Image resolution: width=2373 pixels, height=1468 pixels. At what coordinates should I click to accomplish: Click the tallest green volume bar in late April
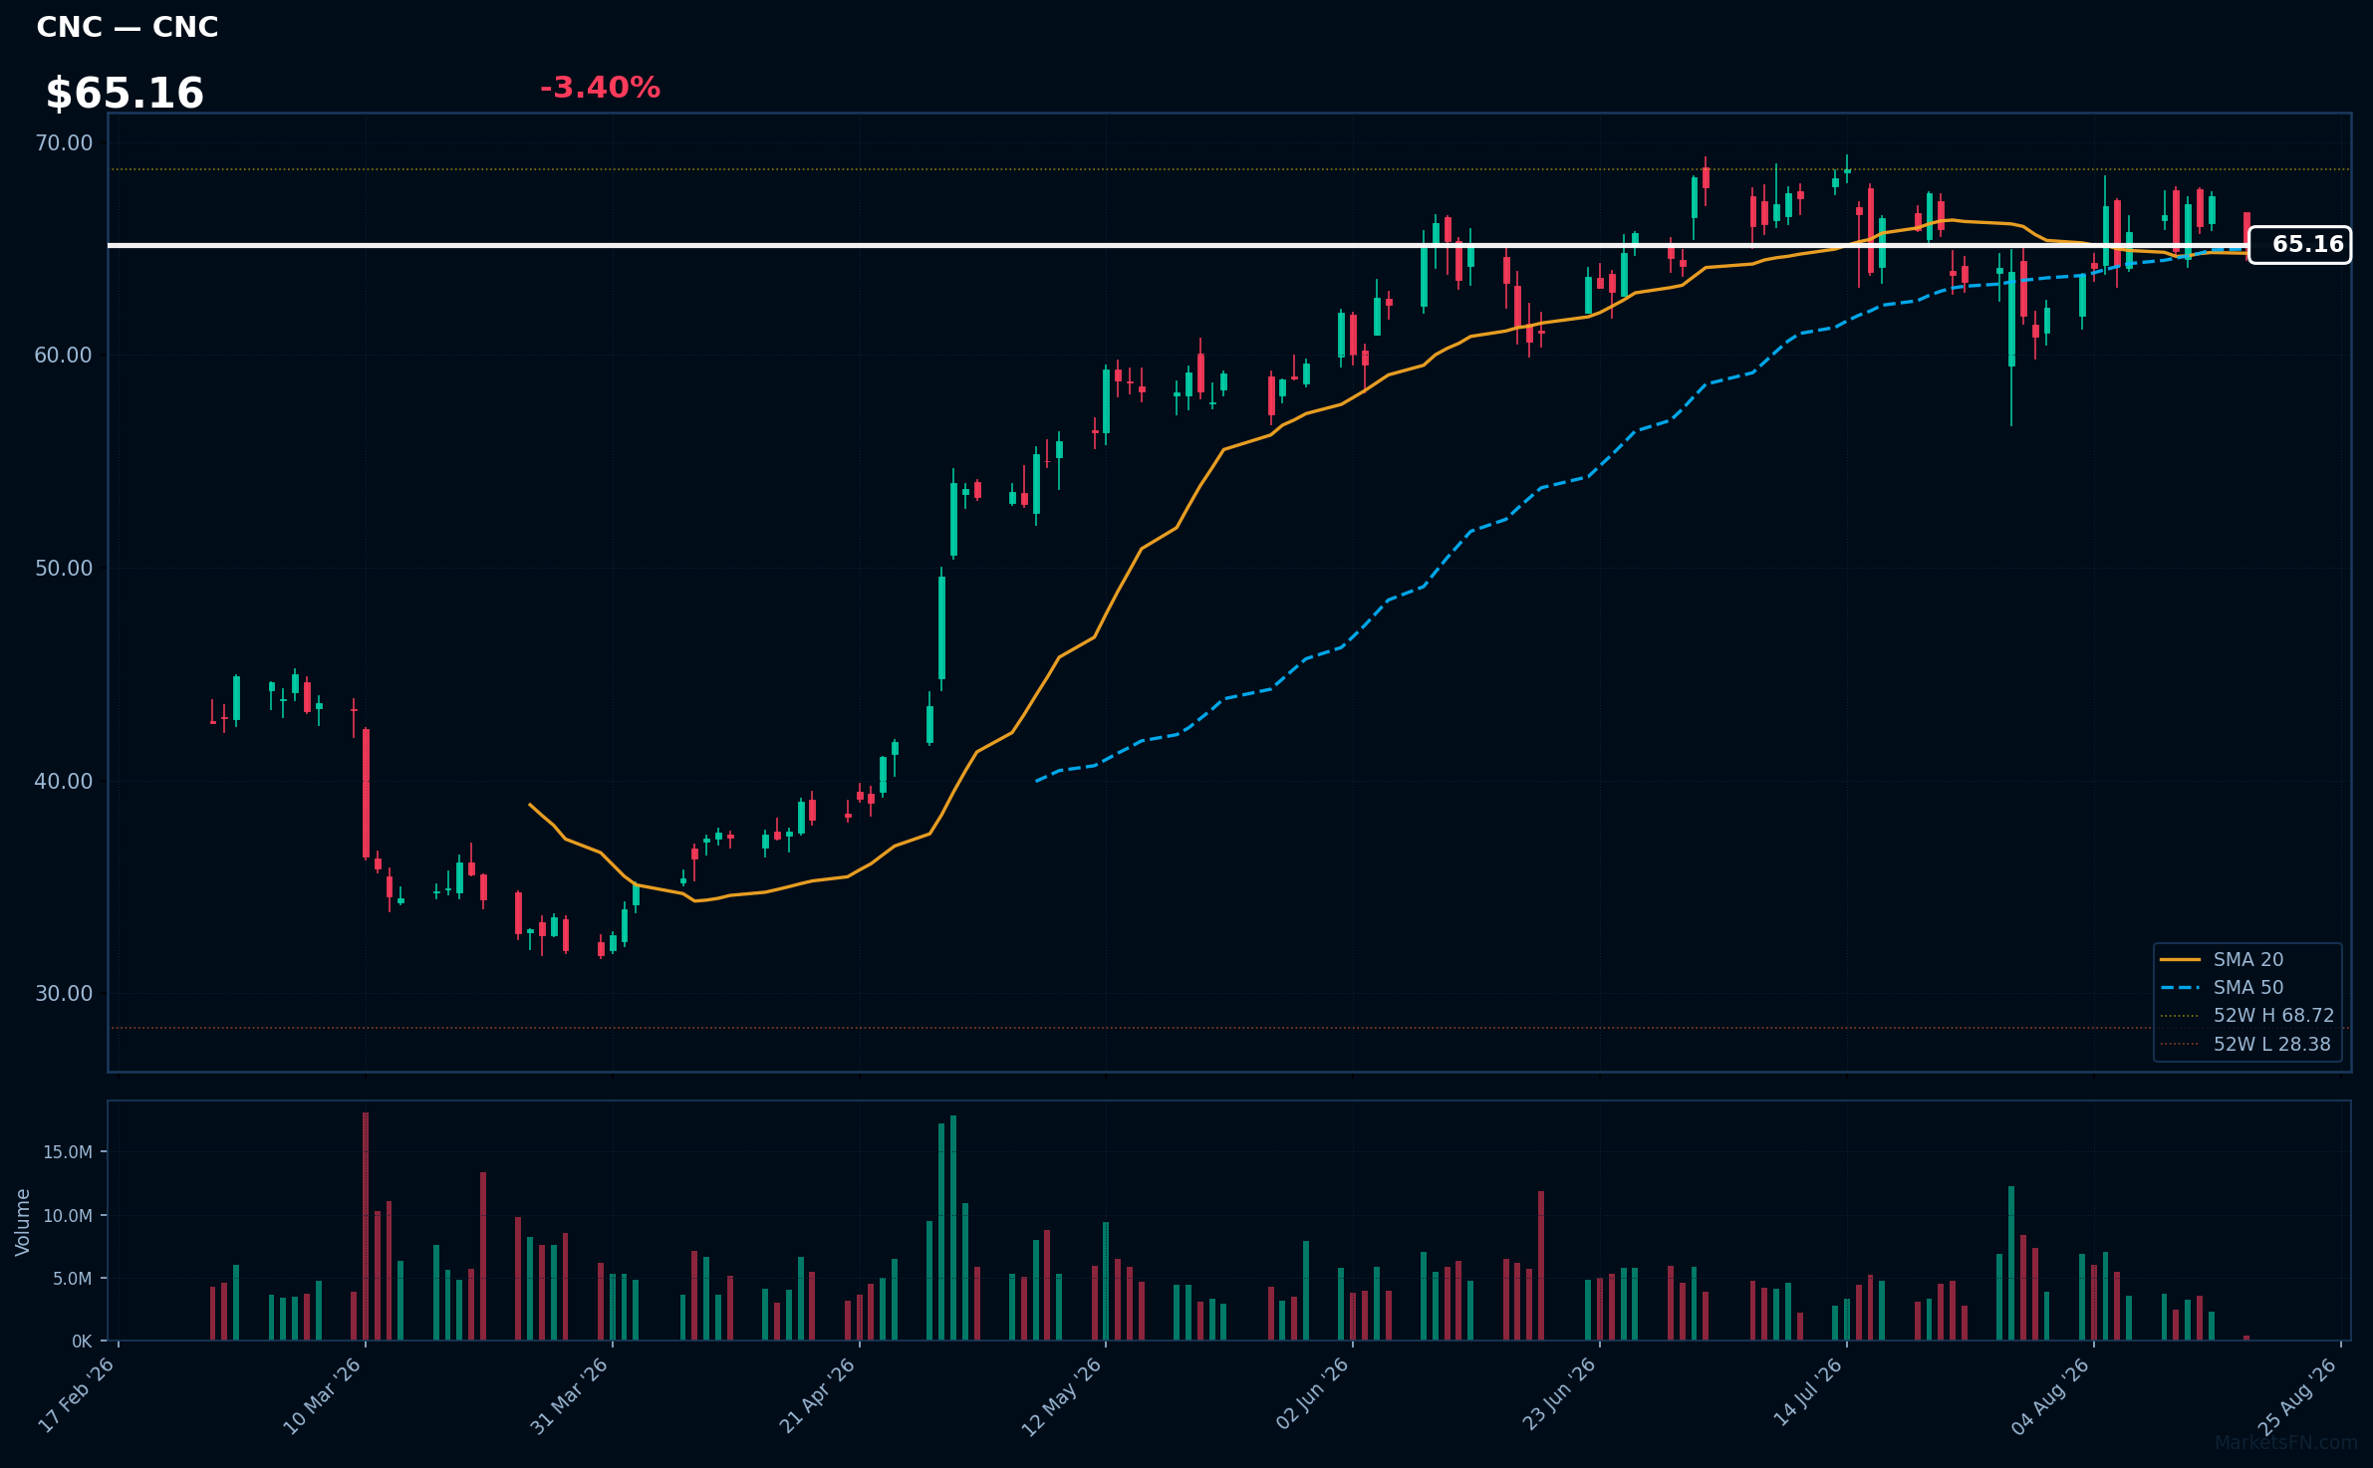pos(953,1228)
